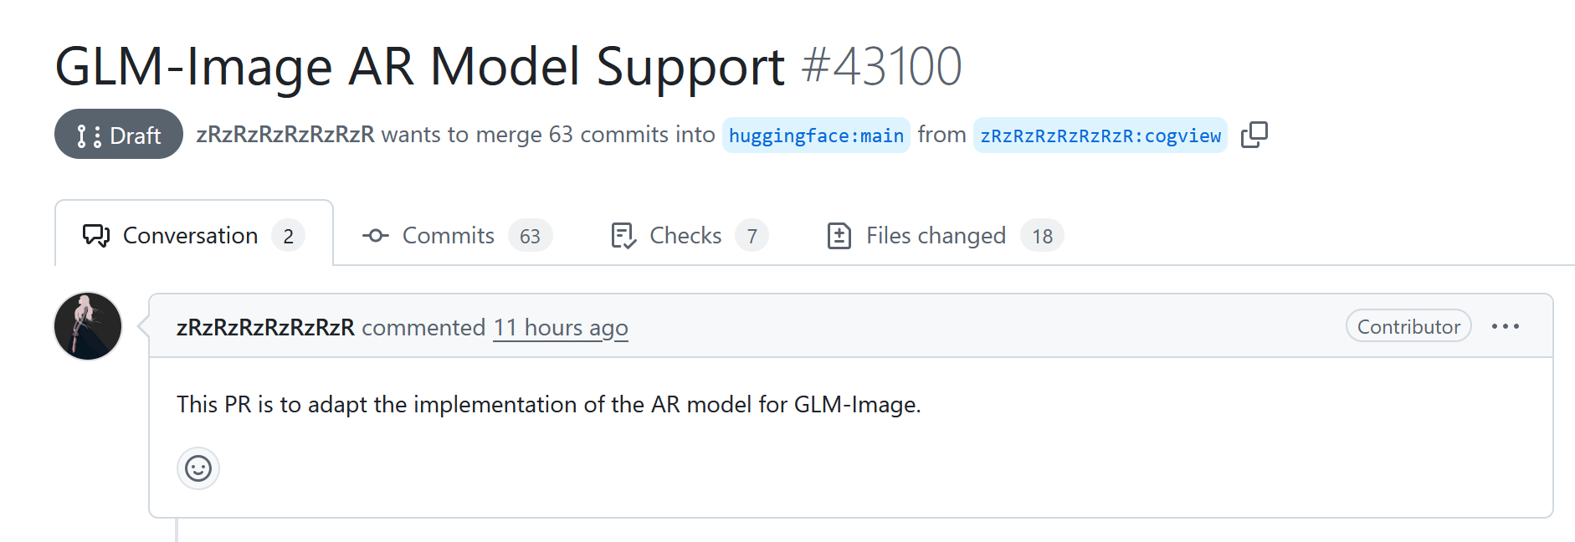The width and height of the screenshot is (1575, 542).
Task: Click the Conversation speech bubble icon
Action: pyautogui.click(x=95, y=236)
